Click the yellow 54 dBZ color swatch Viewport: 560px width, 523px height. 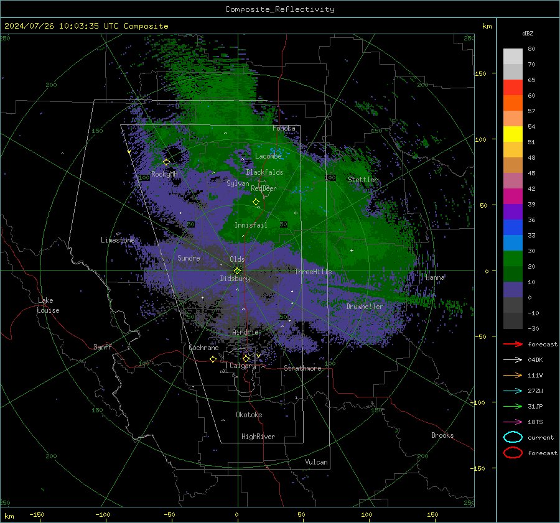pyautogui.click(x=513, y=134)
